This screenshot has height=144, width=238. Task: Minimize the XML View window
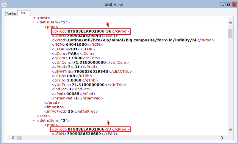(223, 5)
